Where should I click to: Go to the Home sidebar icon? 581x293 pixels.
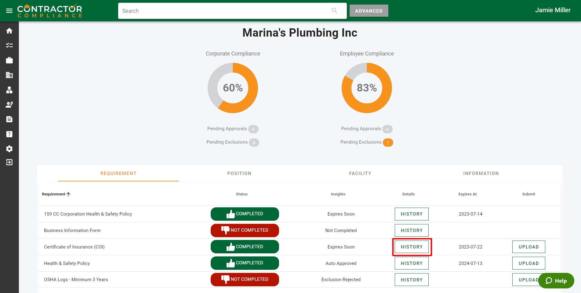pyautogui.click(x=9, y=31)
